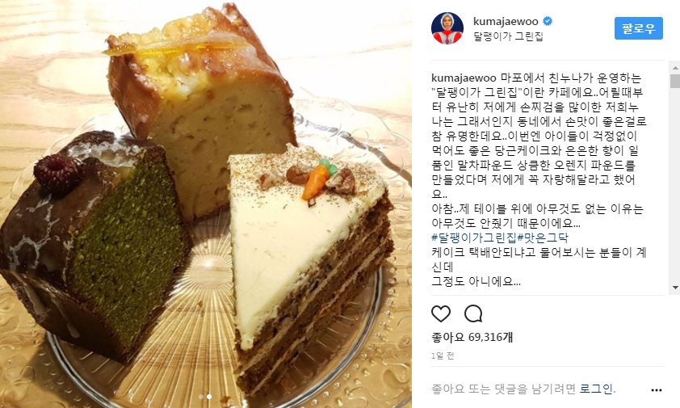Click the 로그인 login link
The height and width of the screenshot is (408, 680).
[596, 389]
